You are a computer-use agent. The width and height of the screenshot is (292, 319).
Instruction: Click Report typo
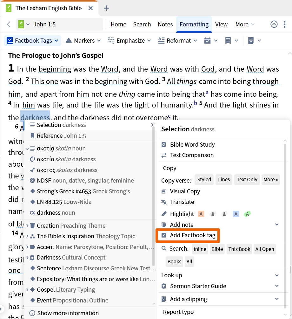point(178,312)
